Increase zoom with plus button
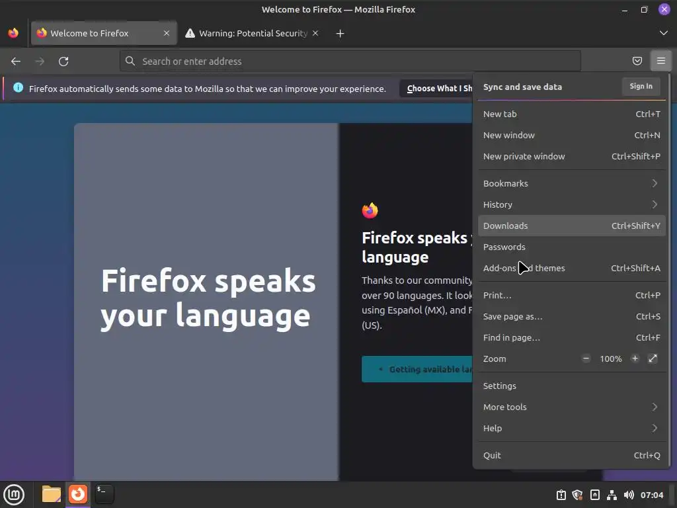677x508 pixels. (635, 359)
